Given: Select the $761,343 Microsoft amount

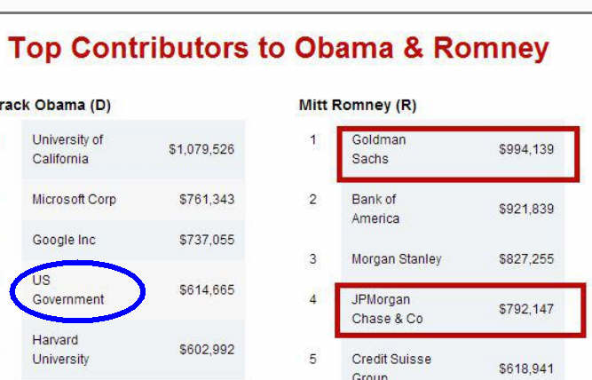Looking at the screenshot, I should (207, 199).
